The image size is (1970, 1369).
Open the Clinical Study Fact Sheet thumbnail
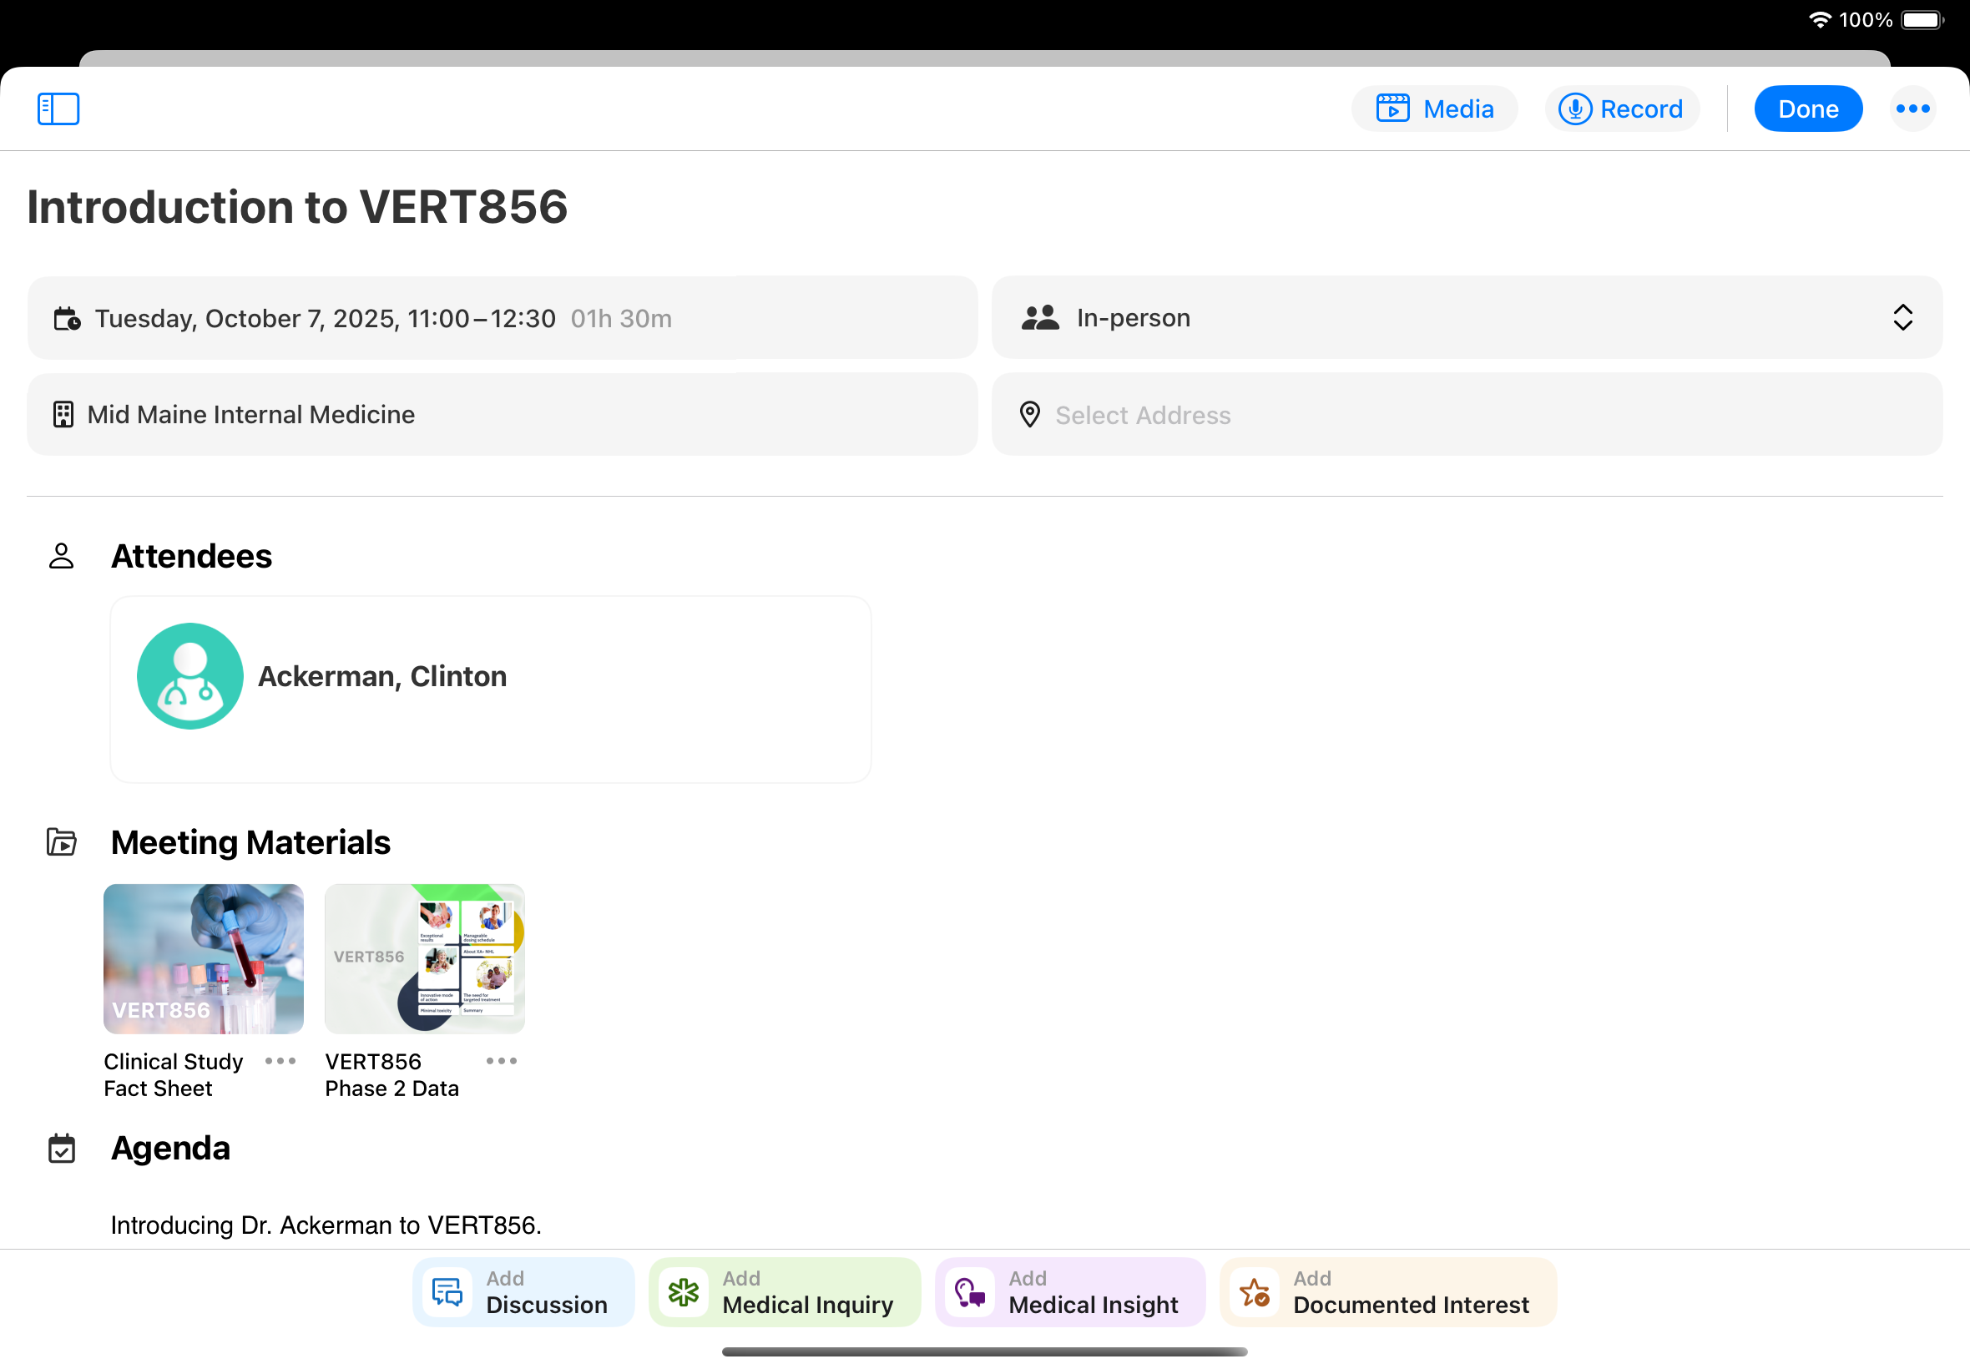(x=204, y=958)
